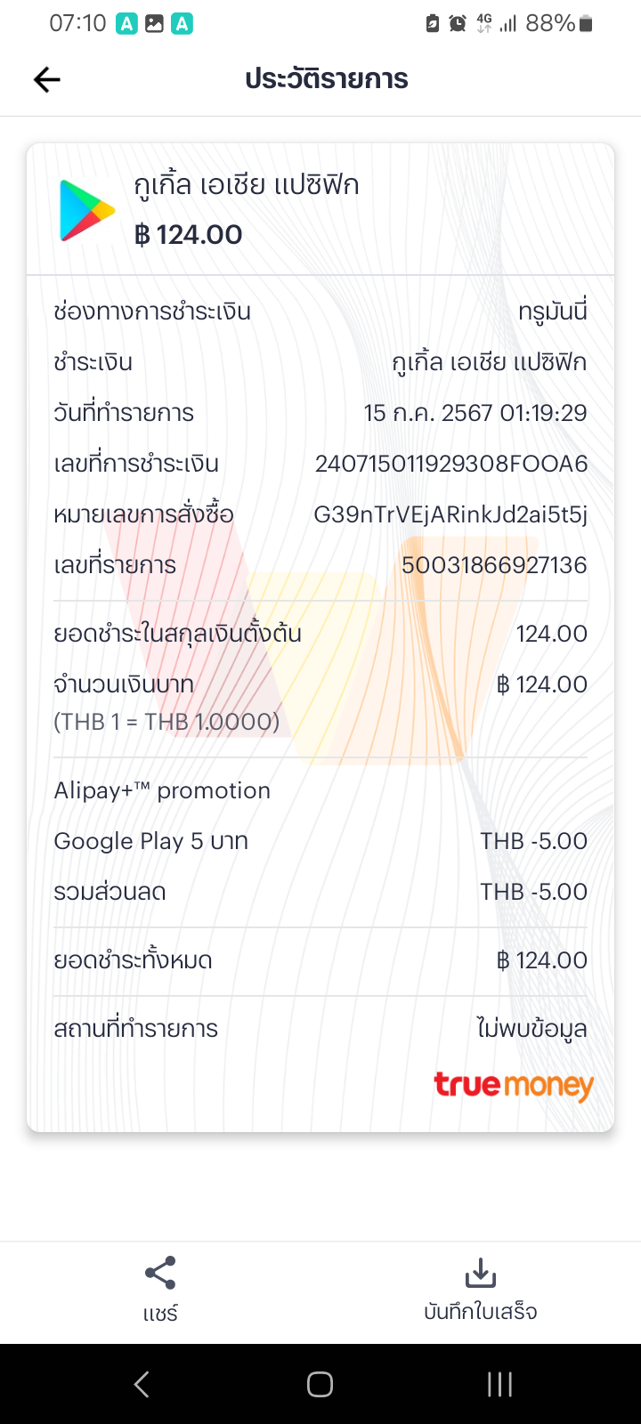Image resolution: width=641 pixels, height=1424 pixels.
Task: Tap the Google Play 5 บาท discount row
Action: (x=320, y=841)
